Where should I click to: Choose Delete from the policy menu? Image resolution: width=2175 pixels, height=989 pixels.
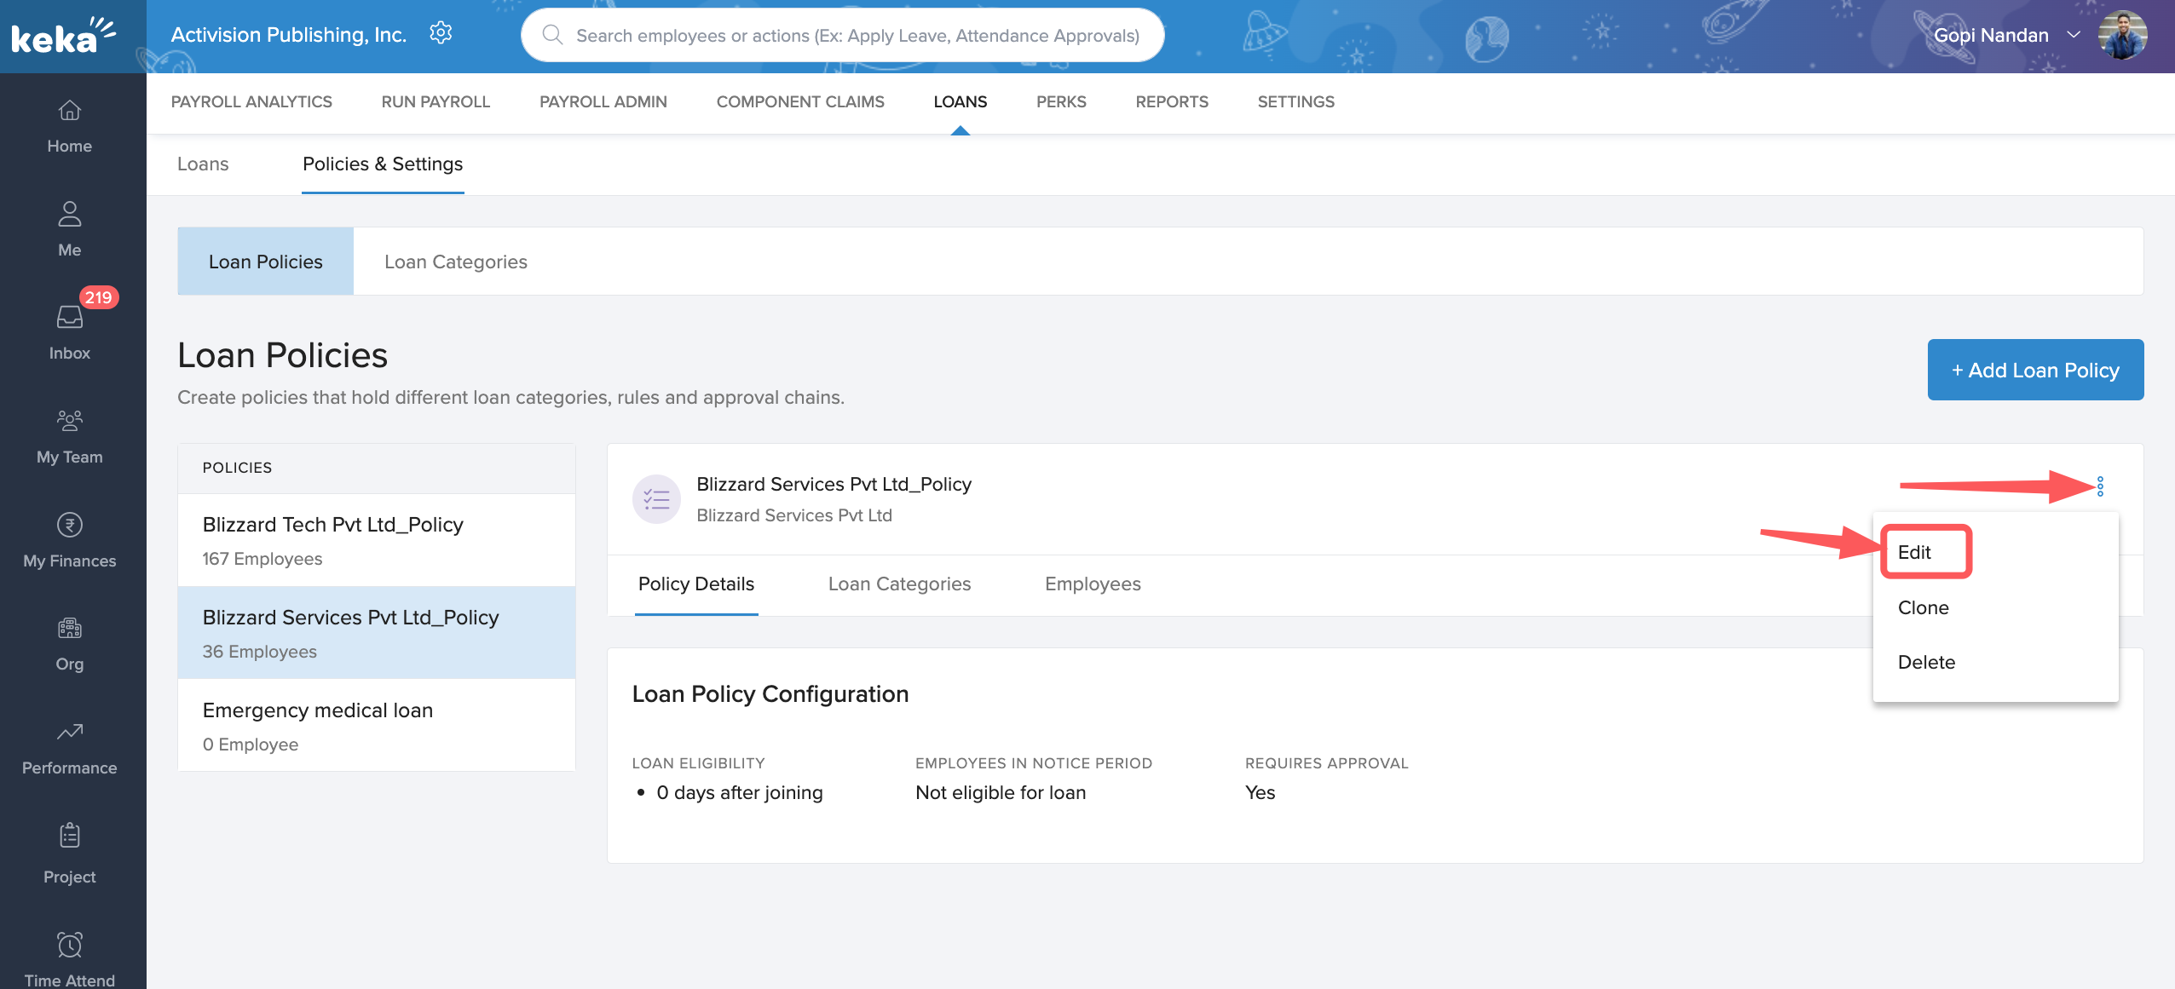1926,662
